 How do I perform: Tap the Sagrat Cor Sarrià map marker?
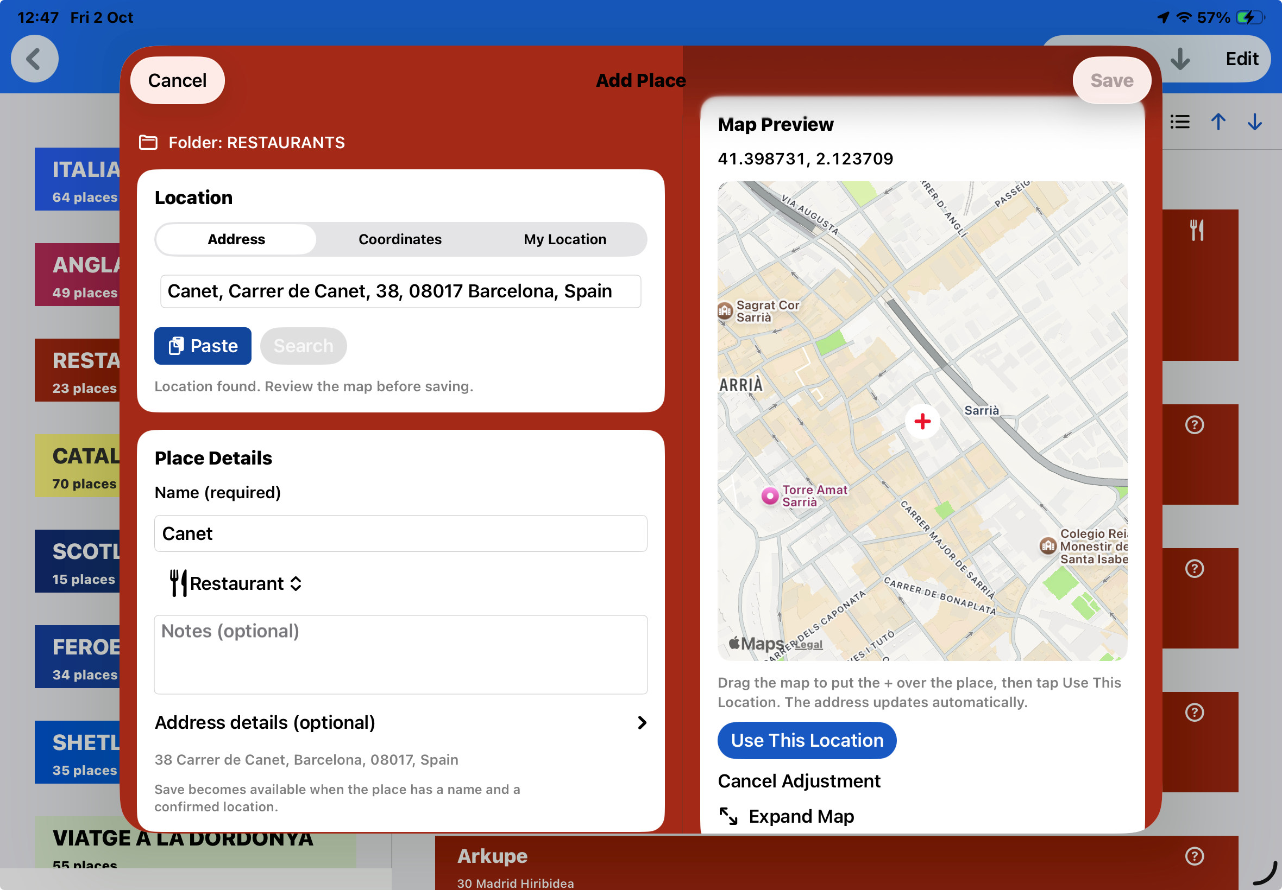click(x=725, y=310)
